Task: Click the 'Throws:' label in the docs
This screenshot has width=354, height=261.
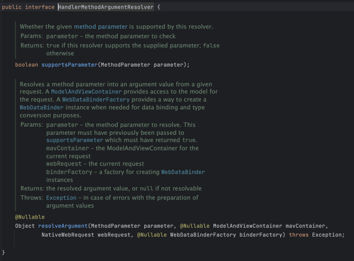Action: click(x=31, y=198)
